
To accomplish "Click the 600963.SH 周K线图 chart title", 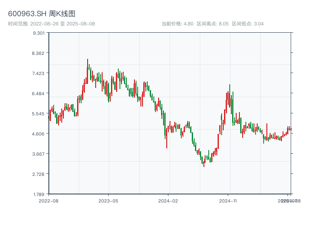I will (x=42, y=14).
